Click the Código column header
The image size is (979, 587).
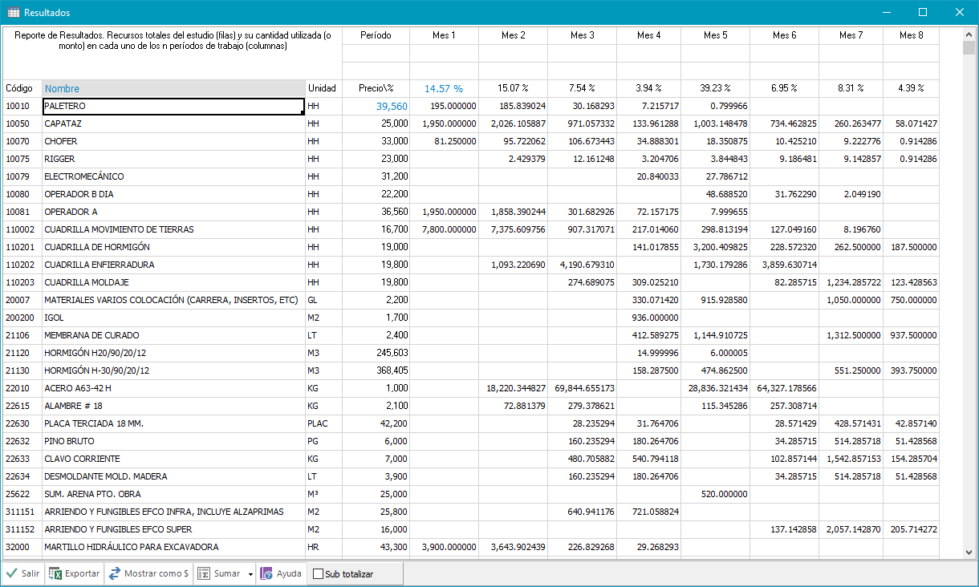(x=21, y=88)
